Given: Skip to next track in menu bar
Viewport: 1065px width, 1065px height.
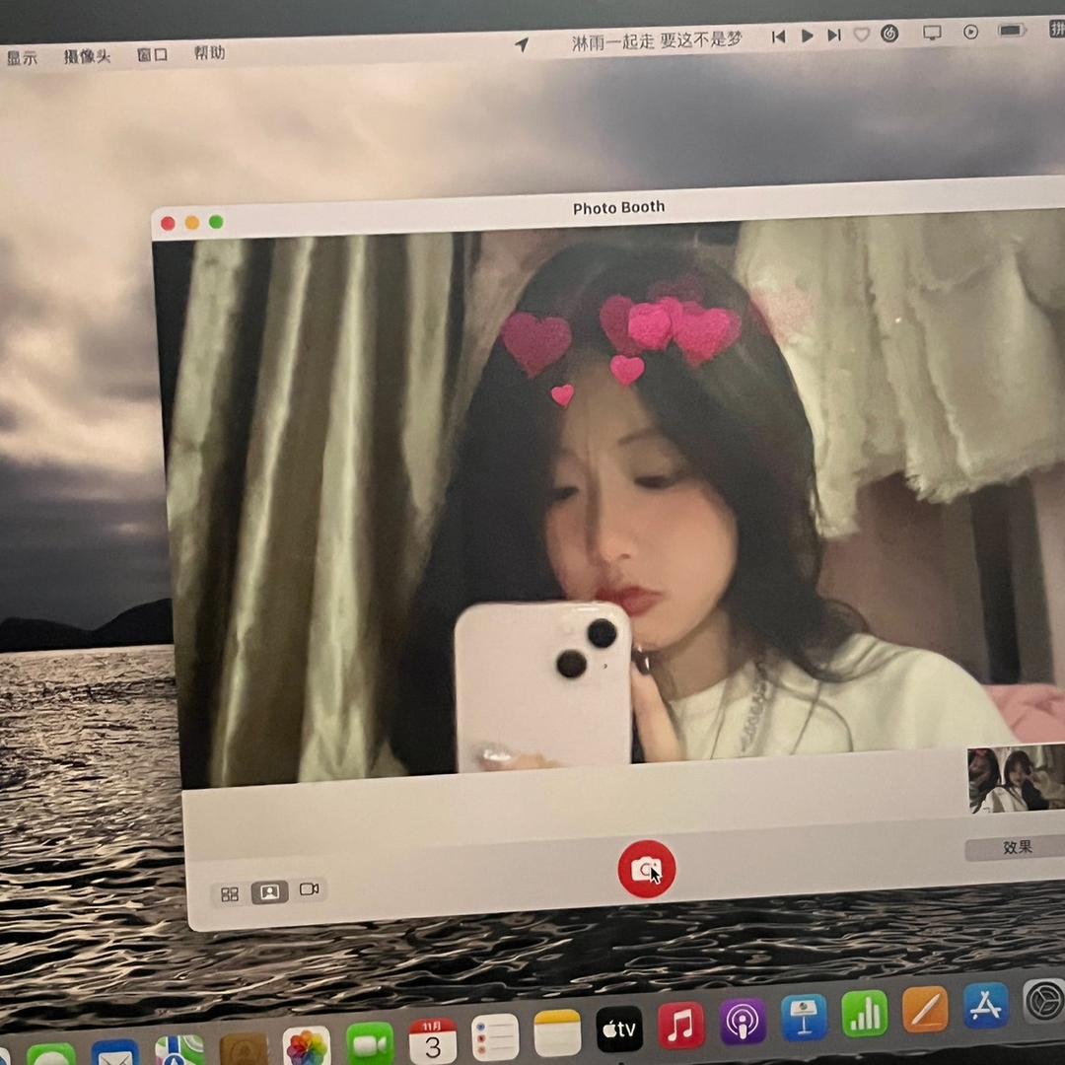Looking at the screenshot, I should pos(833,35).
